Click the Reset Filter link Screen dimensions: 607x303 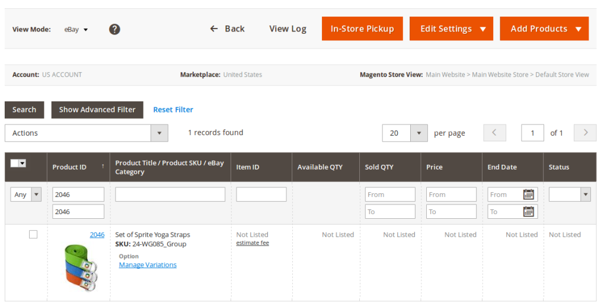point(173,110)
